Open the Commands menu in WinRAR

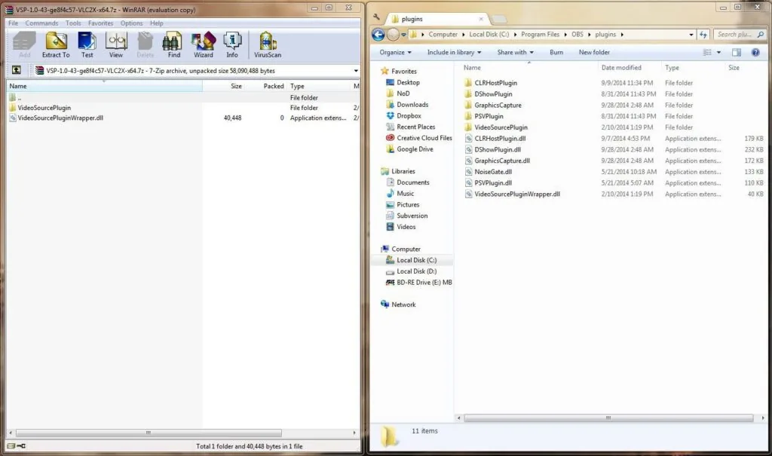click(x=41, y=23)
